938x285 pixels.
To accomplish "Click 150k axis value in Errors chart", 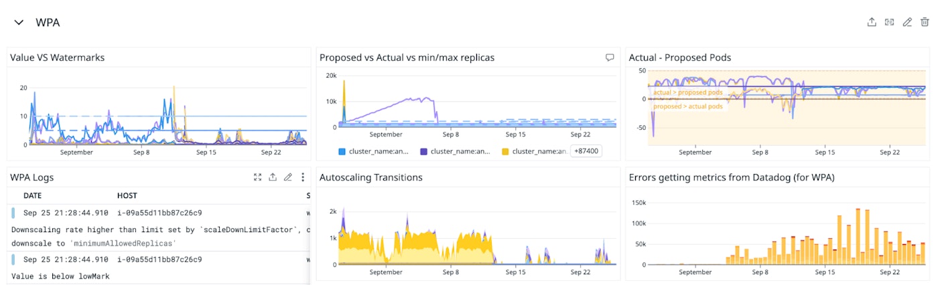I will click(637, 202).
